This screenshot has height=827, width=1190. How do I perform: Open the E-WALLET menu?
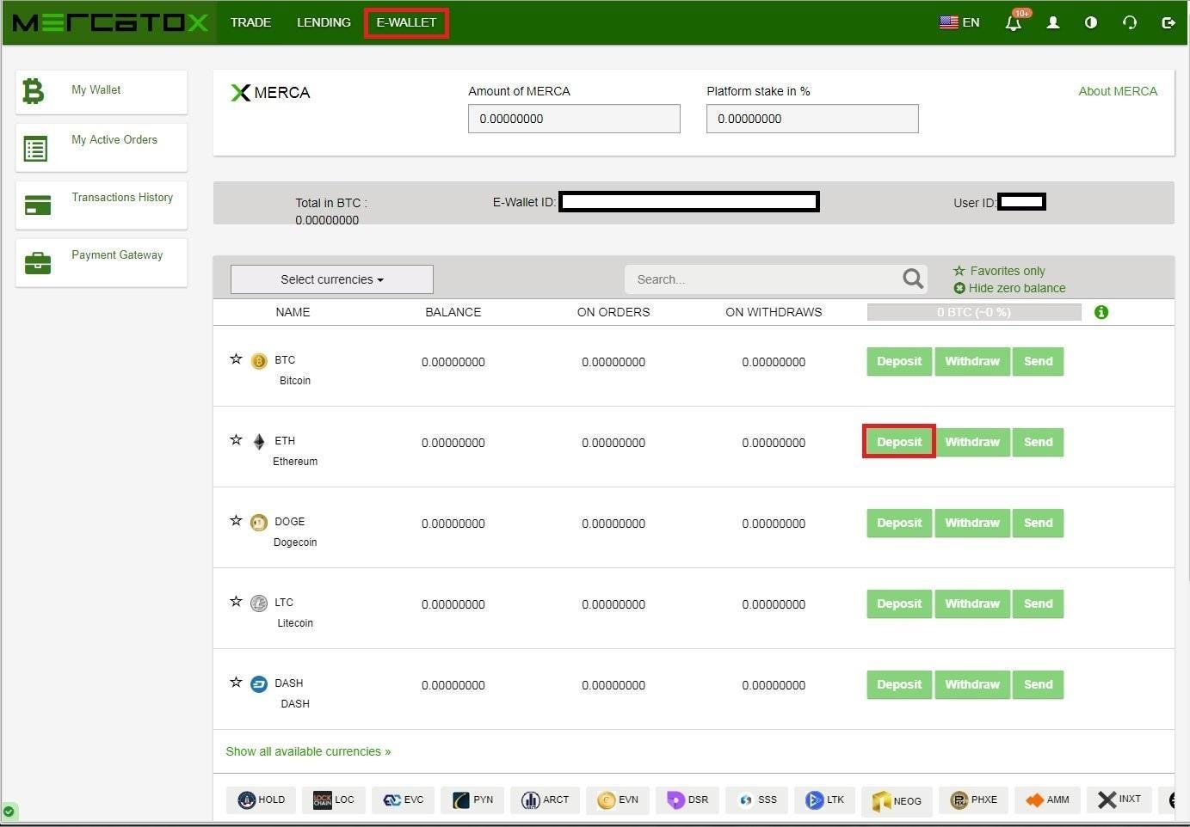pos(406,22)
